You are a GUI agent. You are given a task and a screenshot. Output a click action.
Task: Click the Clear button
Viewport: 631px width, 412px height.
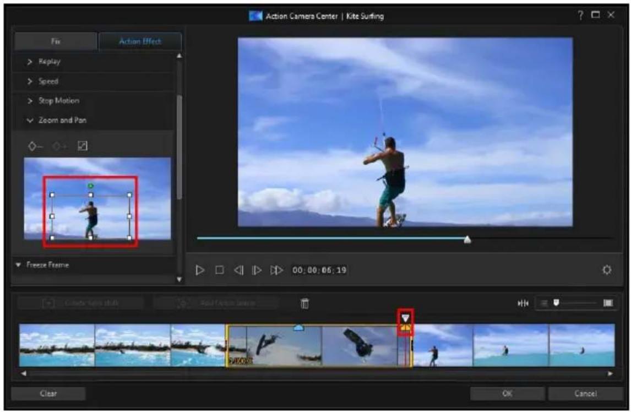click(x=48, y=393)
